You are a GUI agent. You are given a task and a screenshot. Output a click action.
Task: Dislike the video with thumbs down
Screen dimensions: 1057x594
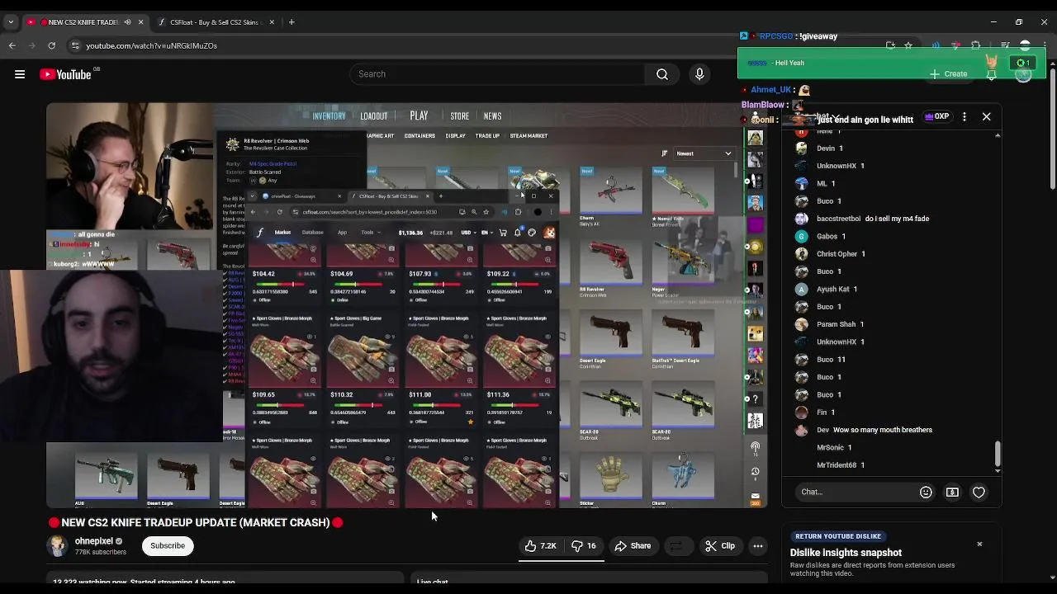tap(584, 545)
